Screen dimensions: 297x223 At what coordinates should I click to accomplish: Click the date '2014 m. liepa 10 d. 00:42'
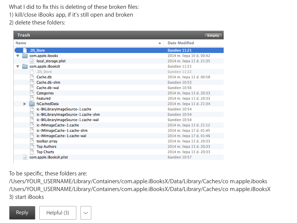[189, 56]
